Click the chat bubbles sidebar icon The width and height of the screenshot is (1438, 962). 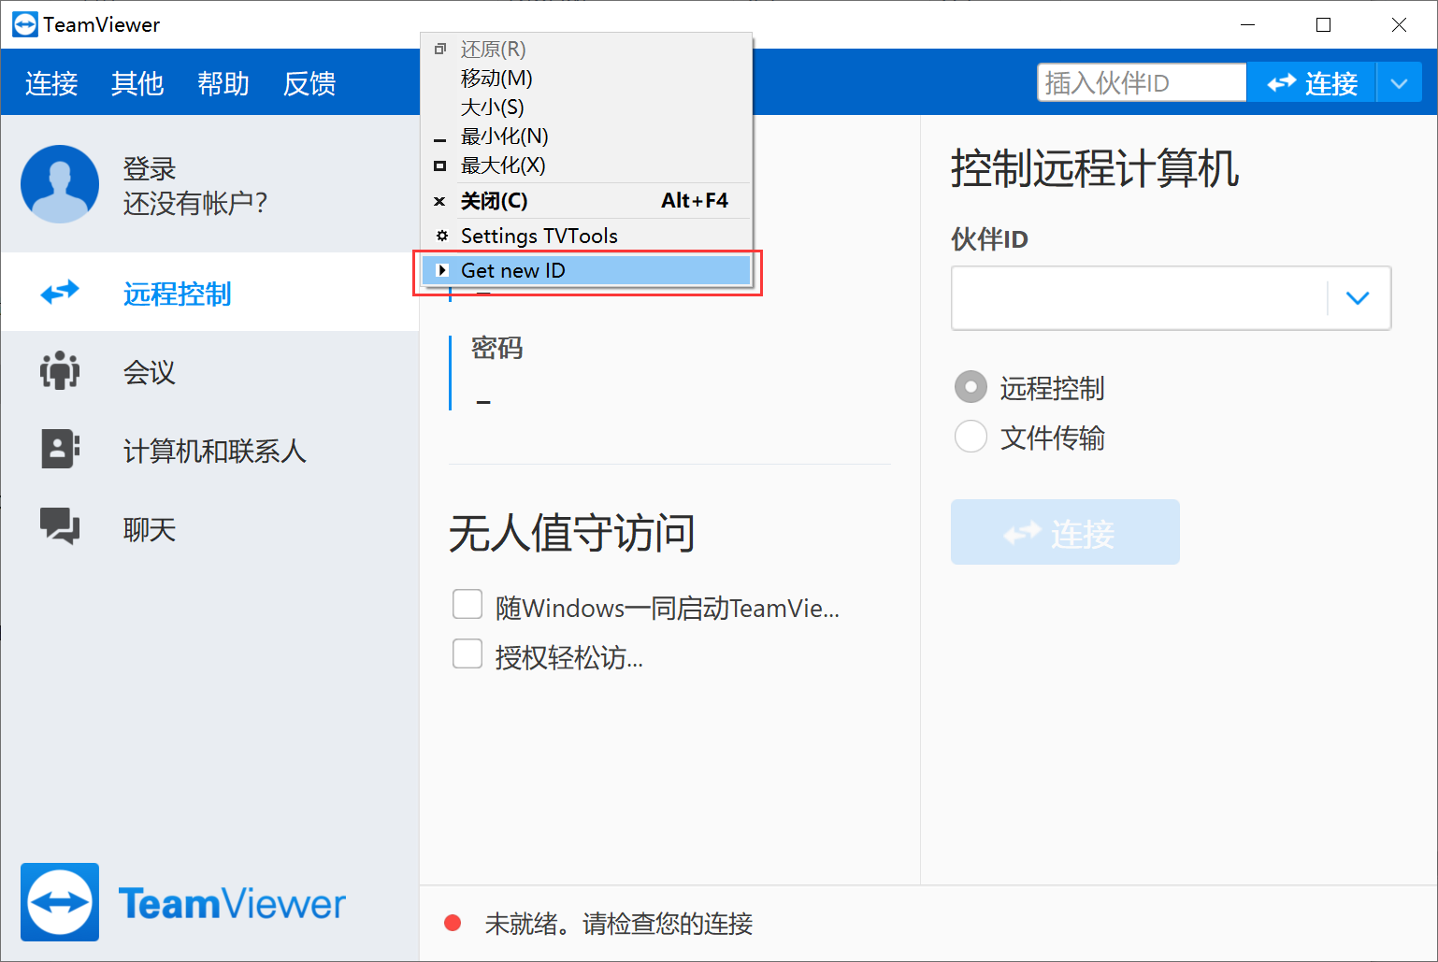click(60, 526)
